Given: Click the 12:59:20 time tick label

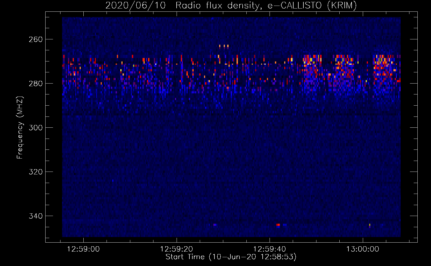Looking at the screenshot, I should pos(176,249).
